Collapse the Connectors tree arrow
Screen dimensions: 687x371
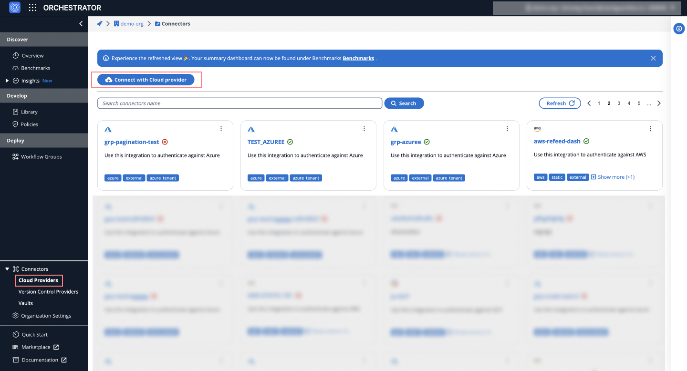7,269
